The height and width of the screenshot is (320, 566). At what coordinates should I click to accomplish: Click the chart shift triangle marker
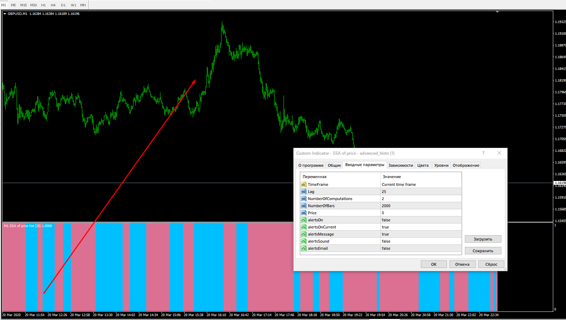pos(497,12)
